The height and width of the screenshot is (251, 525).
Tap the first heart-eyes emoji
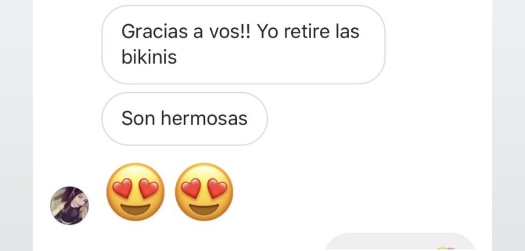point(135,192)
